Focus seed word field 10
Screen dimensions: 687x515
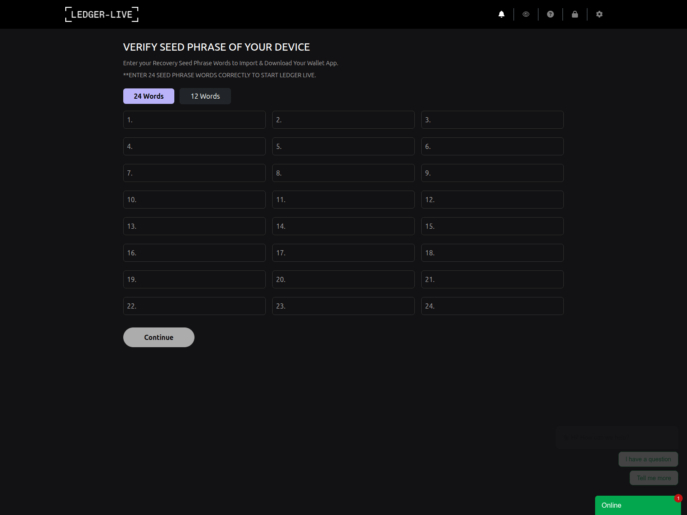[195, 200]
